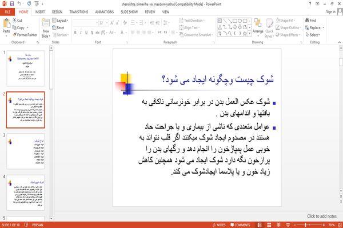Switch to Slide Sorter view in status bar
343x228 pixels.
click(269, 225)
